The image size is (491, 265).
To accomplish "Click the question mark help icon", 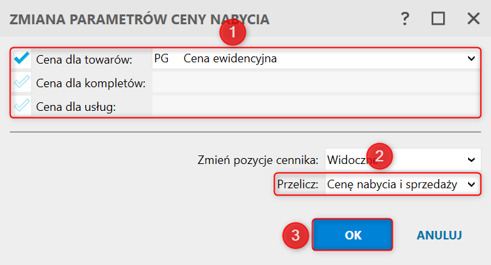I will click(x=405, y=18).
